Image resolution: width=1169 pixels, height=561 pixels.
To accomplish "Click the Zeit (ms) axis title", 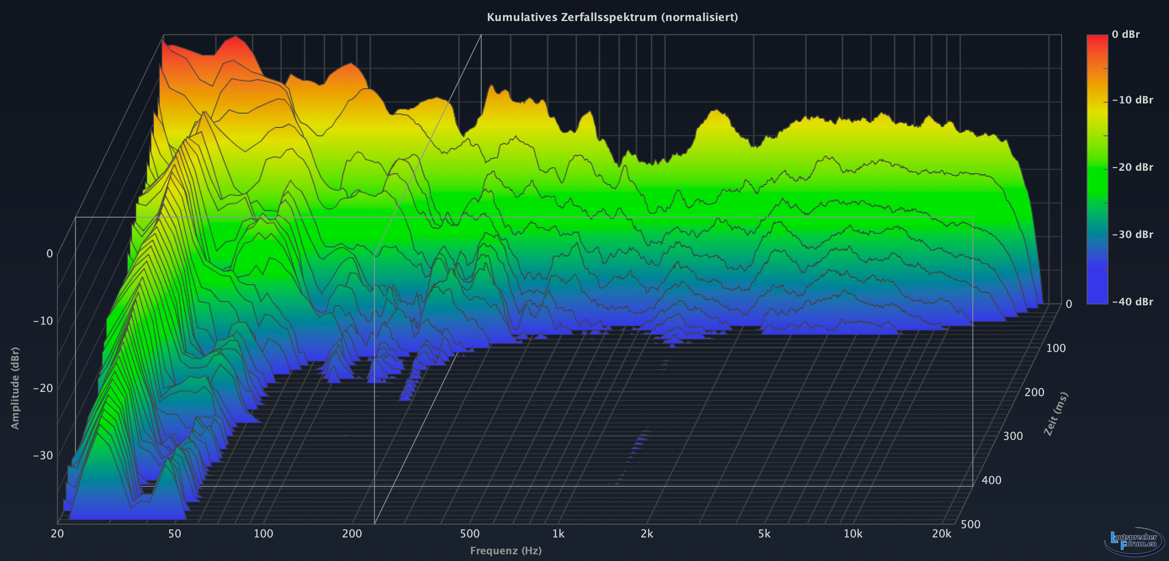I will point(1055,414).
